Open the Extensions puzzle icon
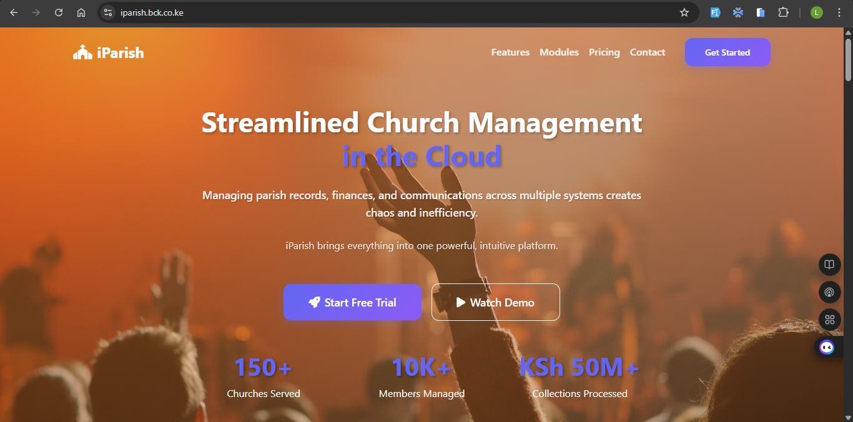The height and width of the screenshot is (422, 853). coord(783,12)
